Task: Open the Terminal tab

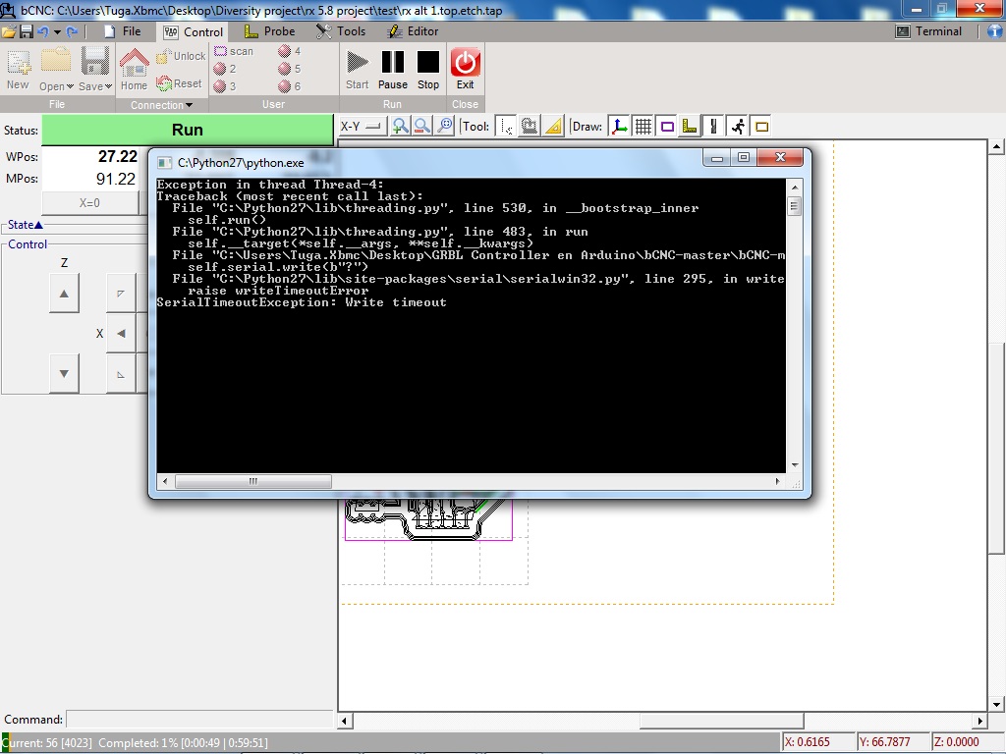Action: tap(928, 31)
